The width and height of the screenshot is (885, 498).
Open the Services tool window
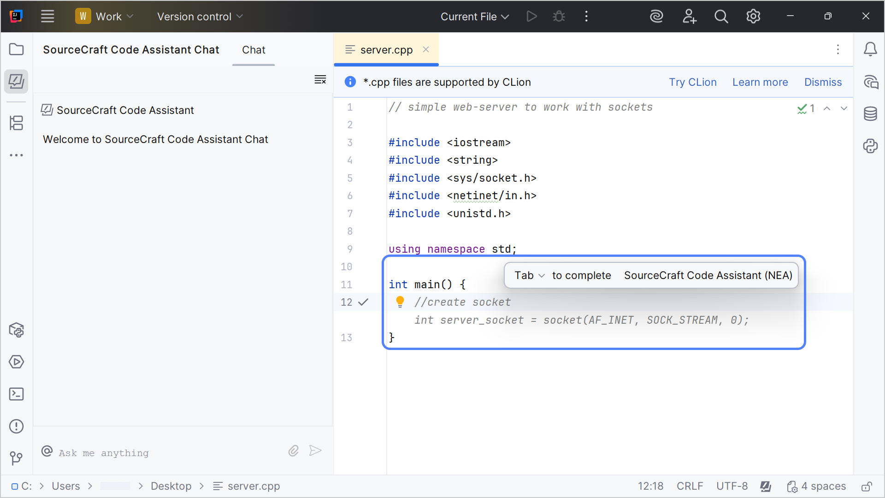click(x=16, y=362)
